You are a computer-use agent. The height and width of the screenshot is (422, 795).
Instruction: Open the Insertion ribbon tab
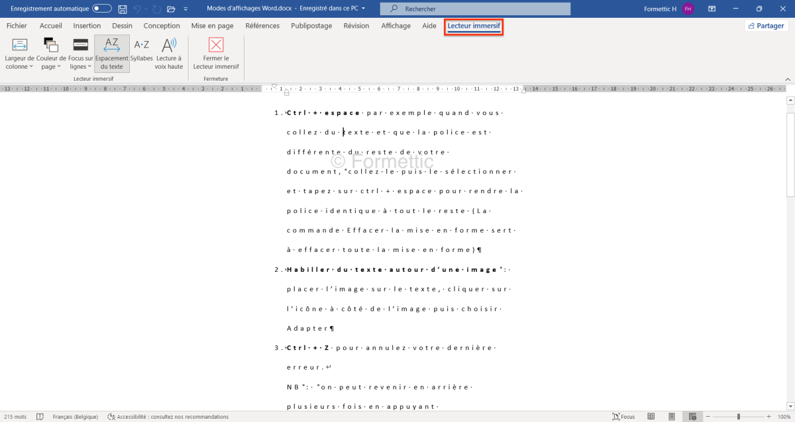(87, 26)
